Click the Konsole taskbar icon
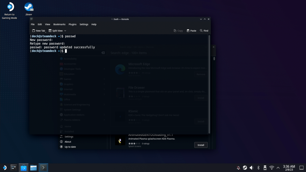This screenshot has height=172, width=306. click(x=43, y=167)
